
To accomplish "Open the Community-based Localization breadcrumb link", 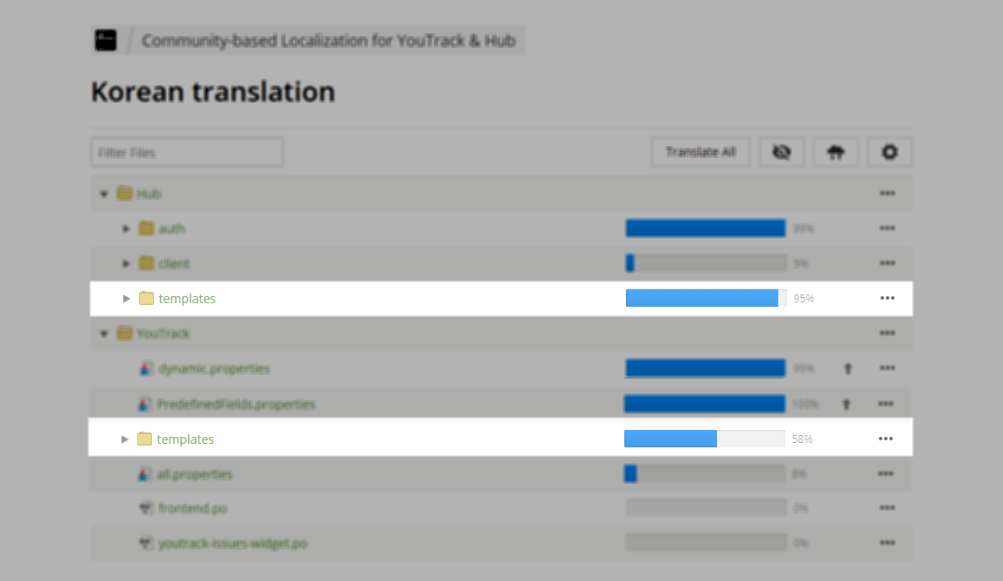I will pos(329,40).
